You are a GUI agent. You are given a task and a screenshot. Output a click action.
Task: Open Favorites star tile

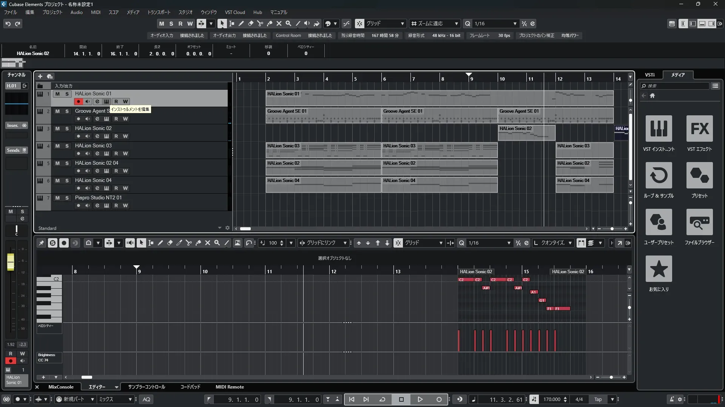tap(659, 269)
